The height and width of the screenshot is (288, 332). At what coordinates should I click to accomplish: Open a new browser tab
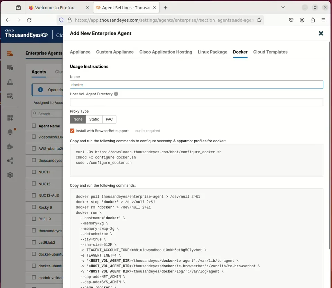[166, 8]
